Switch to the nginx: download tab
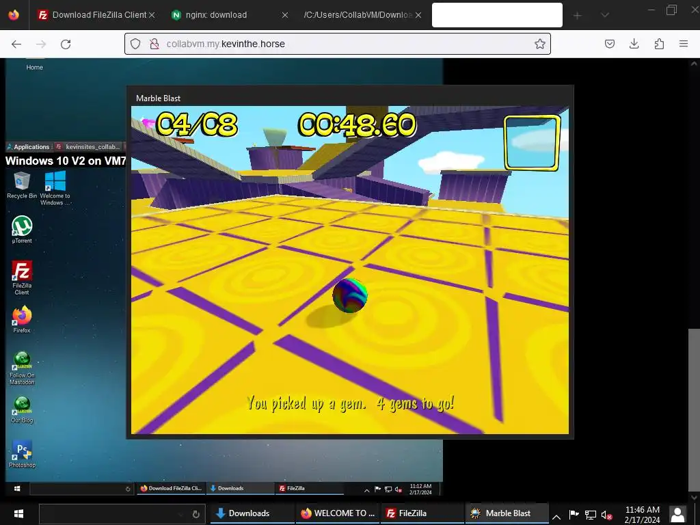Viewport: 700px width, 525px height. pyautogui.click(x=230, y=15)
